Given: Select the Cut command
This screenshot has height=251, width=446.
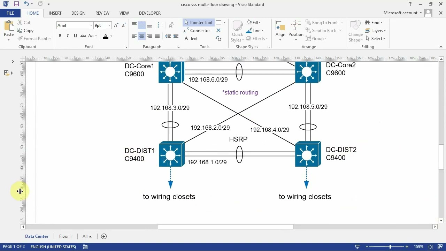Looking at the screenshot, I should click(x=24, y=22).
